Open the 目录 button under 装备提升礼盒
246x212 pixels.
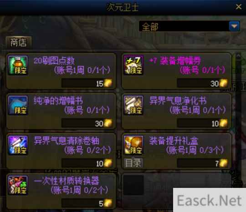click(x=133, y=163)
